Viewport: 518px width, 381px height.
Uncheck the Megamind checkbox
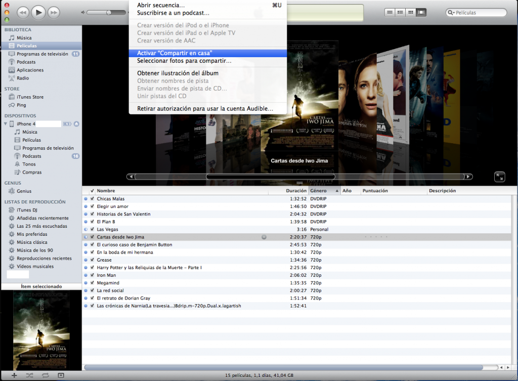pyautogui.click(x=92, y=282)
